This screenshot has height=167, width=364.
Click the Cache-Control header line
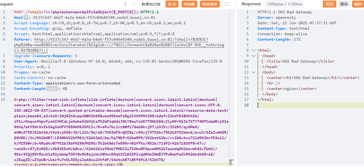coord(40,78)
